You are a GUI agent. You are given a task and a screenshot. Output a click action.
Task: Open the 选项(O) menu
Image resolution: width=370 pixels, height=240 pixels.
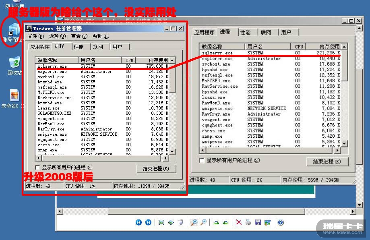(57, 36)
